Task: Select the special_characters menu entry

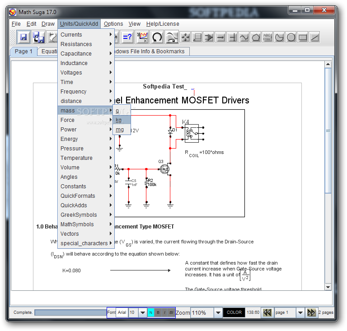Action: click(x=86, y=243)
